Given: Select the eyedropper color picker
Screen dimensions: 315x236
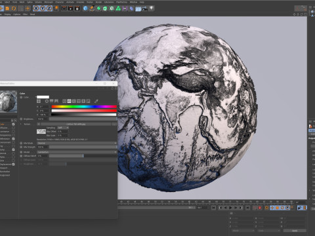Looking at the screenshot, I should tap(96, 101).
